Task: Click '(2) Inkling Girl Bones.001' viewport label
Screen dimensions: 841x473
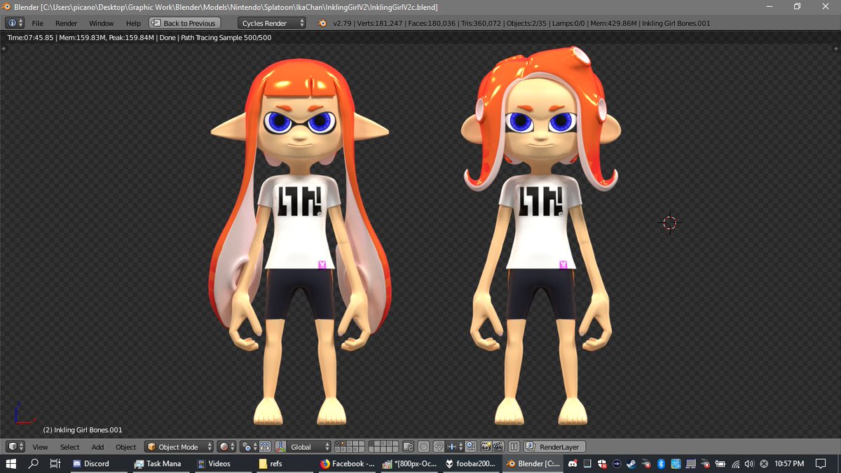Action: 83,430
